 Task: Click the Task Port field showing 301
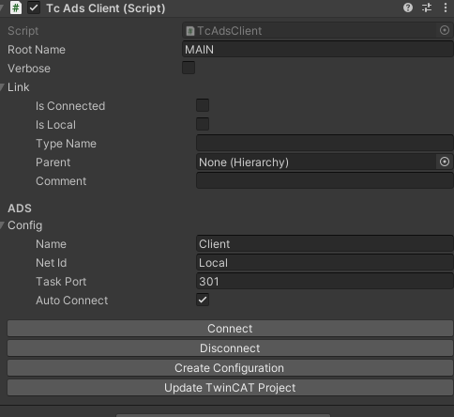click(325, 281)
